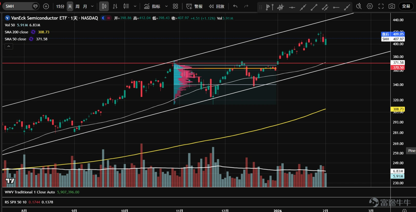Viewport: 416px width, 212px height.
Task: Collapse the indicator legend with chevron
Action: [x=9, y=46]
